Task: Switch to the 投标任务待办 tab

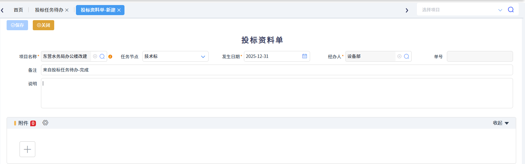Action: (x=49, y=10)
